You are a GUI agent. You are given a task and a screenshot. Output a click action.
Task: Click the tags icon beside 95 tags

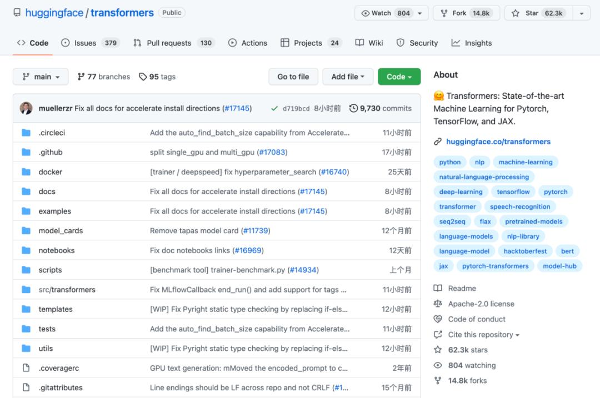coord(143,77)
